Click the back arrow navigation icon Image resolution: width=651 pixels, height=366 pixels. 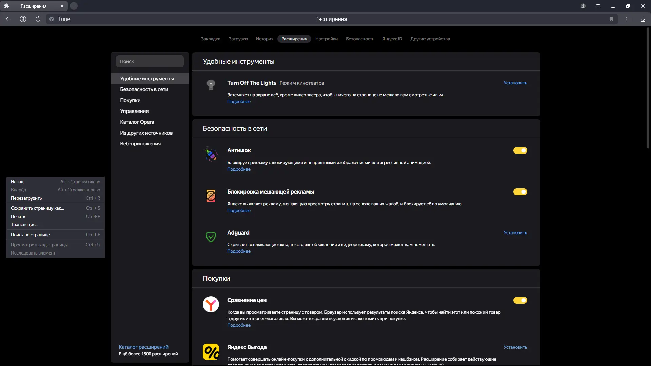tap(8, 19)
